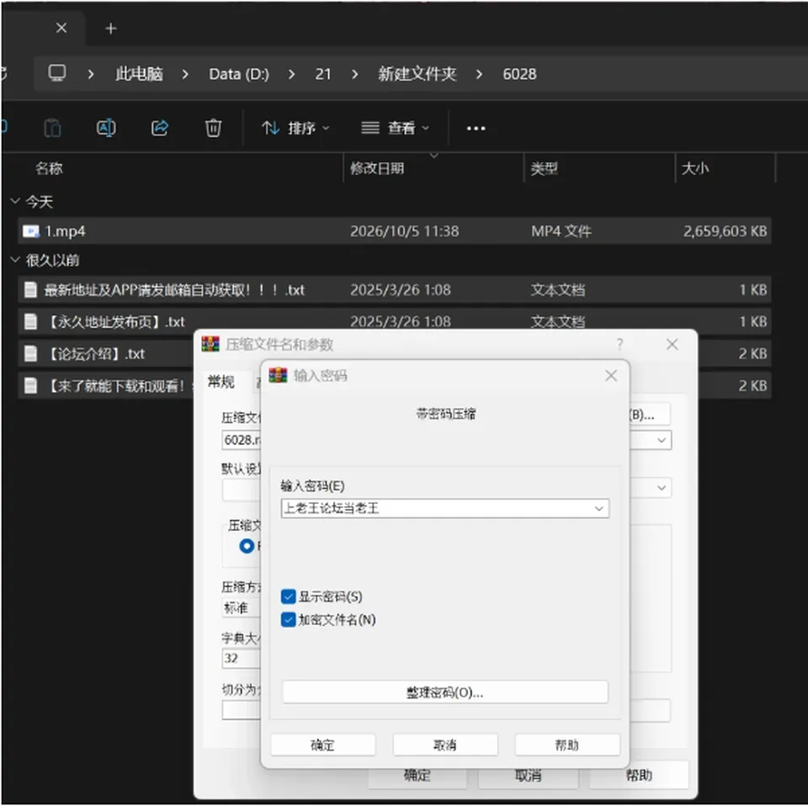Viewport: 808px width, 806px height.
Task: Open the 常规 tab in archive dialog
Action: point(221,382)
